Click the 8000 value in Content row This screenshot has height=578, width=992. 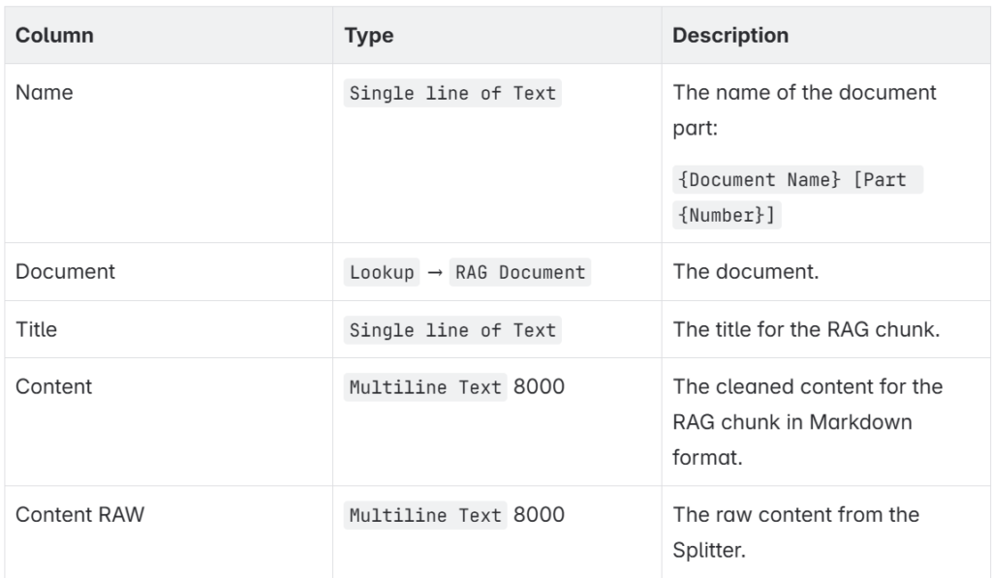[x=539, y=386]
